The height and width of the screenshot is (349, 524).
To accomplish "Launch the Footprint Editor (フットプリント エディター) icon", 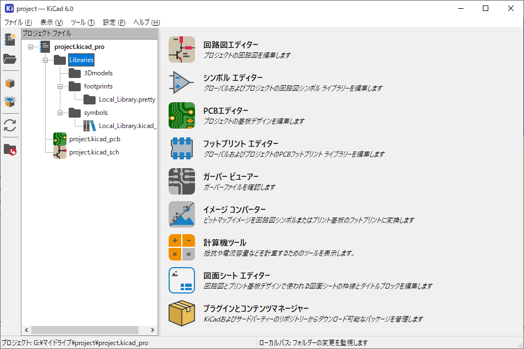I will coord(182,148).
